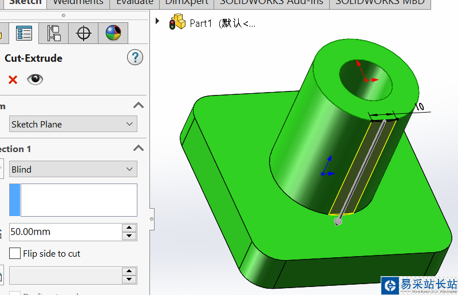Click the Part1 part icon
This screenshot has height=295, width=458.
pyautogui.click(x=177, y=22)
